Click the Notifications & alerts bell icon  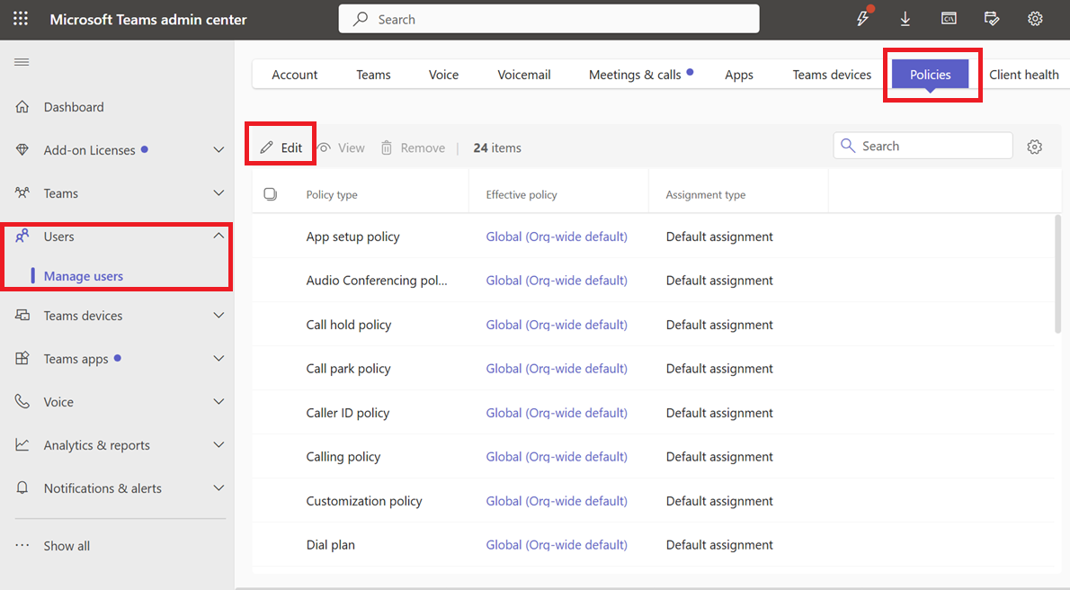click(22, 487)
